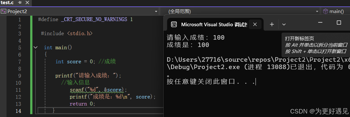
Task: Click the _CRT_SECURE_NO_WARNINGS macro text
Action: point(94,19)
